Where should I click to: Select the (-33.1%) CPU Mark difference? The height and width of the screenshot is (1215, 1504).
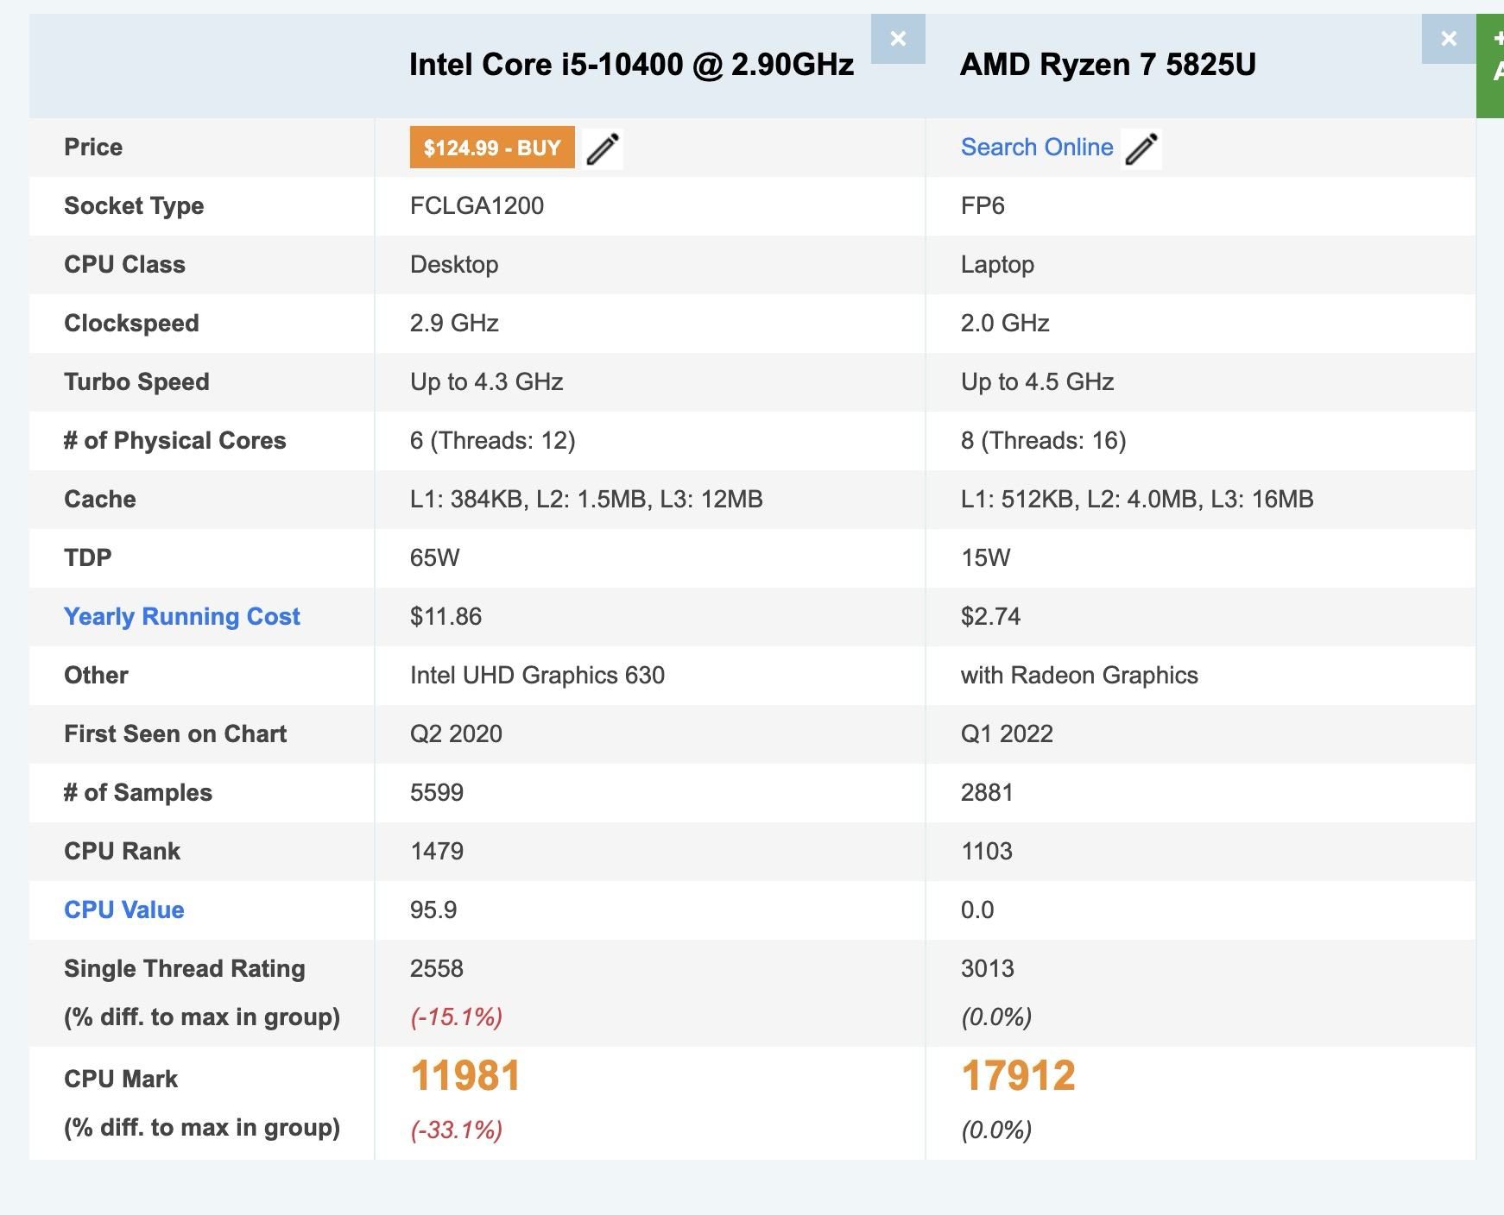coord(456,1130)
